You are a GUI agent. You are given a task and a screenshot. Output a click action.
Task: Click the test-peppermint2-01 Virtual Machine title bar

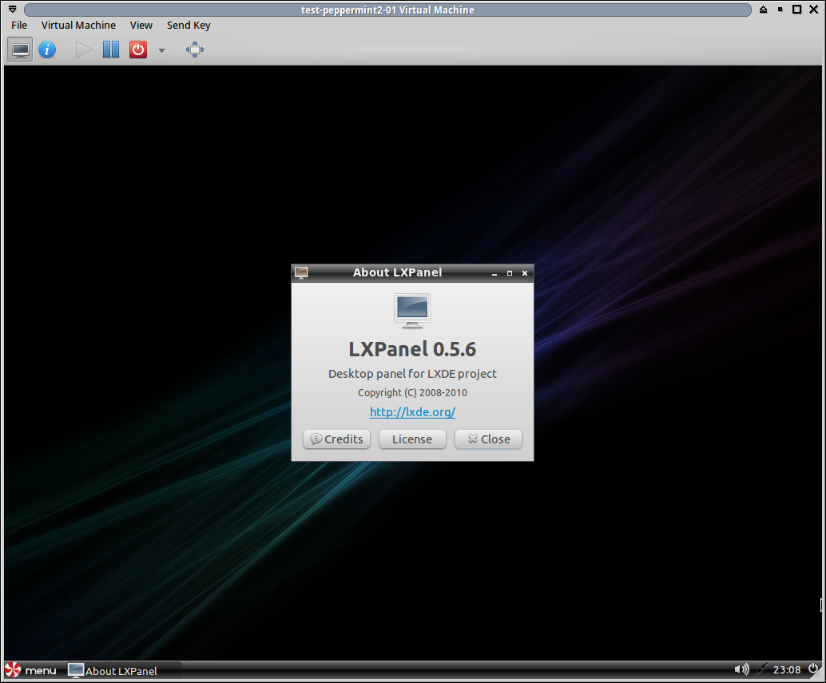tap(387, 10)
